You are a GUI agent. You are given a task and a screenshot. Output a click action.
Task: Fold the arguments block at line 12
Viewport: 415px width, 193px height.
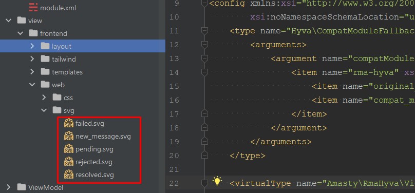pyautogui.click(x=204, y=45)
